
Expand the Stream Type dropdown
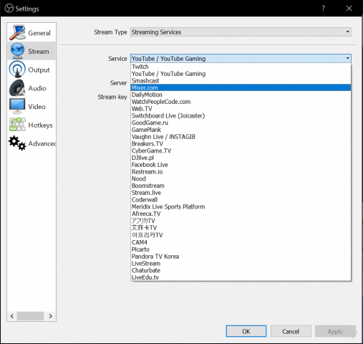[241, 32]
